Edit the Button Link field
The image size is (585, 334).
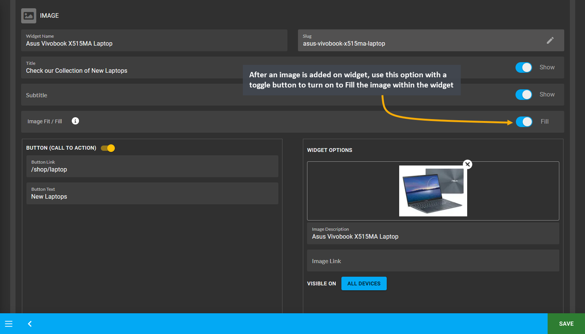152,166
